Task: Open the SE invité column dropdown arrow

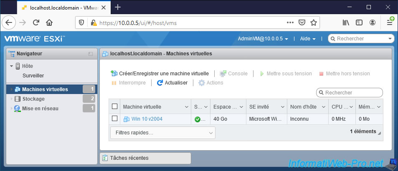Action: click(282, 107)
